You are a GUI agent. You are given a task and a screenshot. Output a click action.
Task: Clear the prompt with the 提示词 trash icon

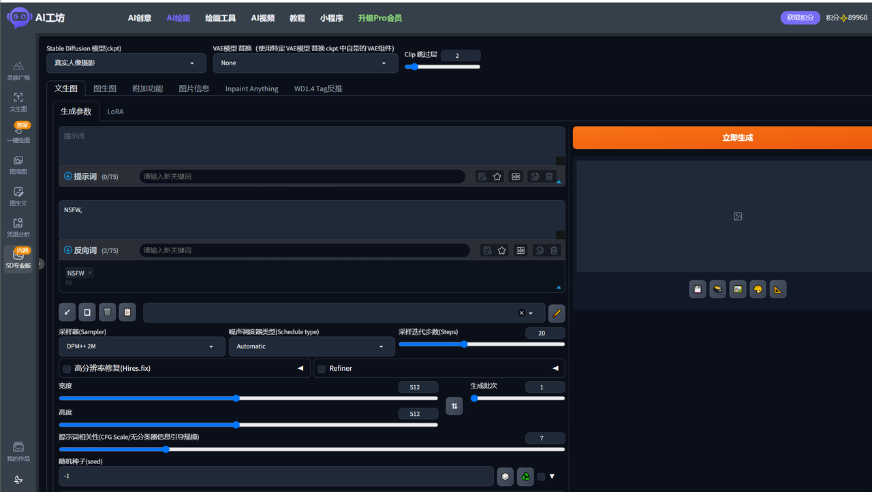coord(549,177)
